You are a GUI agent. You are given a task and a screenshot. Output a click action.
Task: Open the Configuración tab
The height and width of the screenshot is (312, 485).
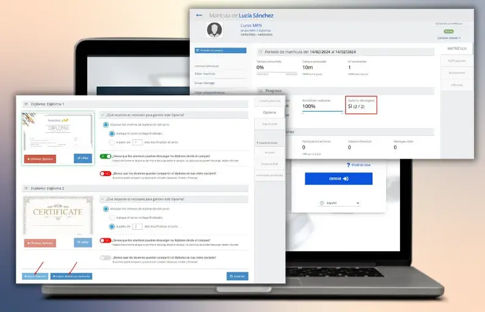coord(269,101)
